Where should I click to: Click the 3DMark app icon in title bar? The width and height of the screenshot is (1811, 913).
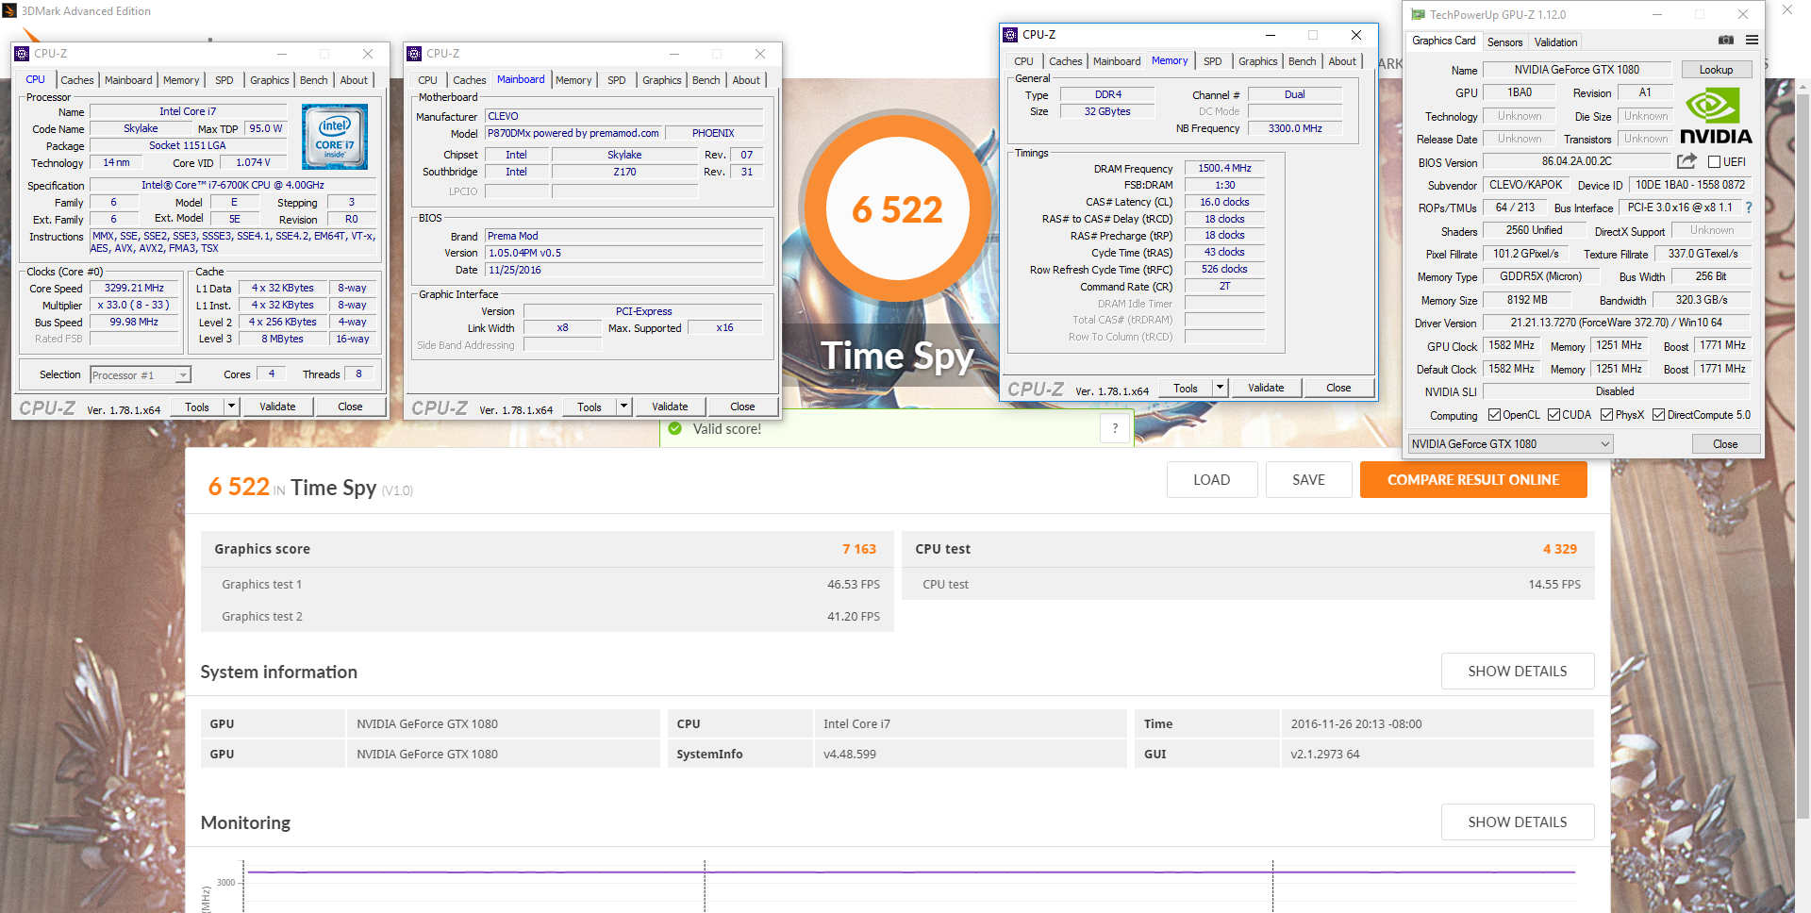(9, 10)
